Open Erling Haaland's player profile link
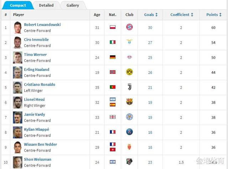The image size is (228, 169). (36, 70)
